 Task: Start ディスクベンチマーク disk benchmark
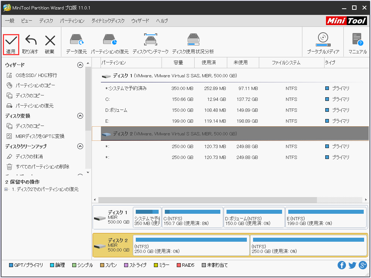pos(151,44)
